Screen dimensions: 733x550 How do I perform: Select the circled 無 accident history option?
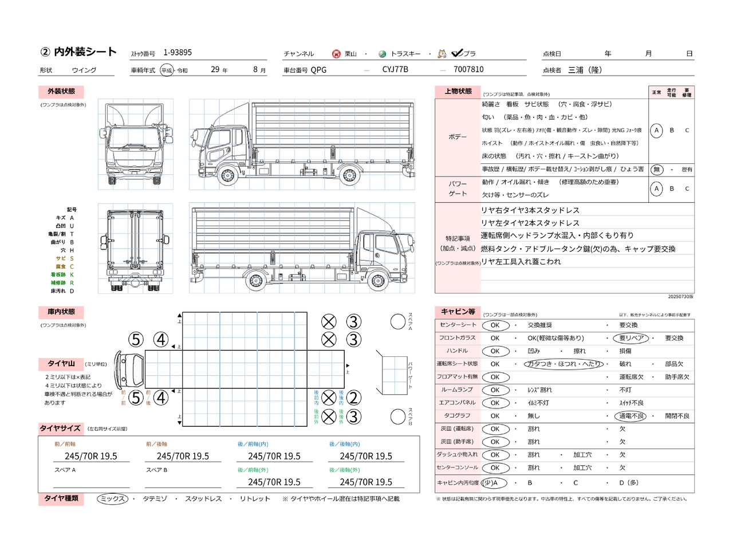(657, 170)
